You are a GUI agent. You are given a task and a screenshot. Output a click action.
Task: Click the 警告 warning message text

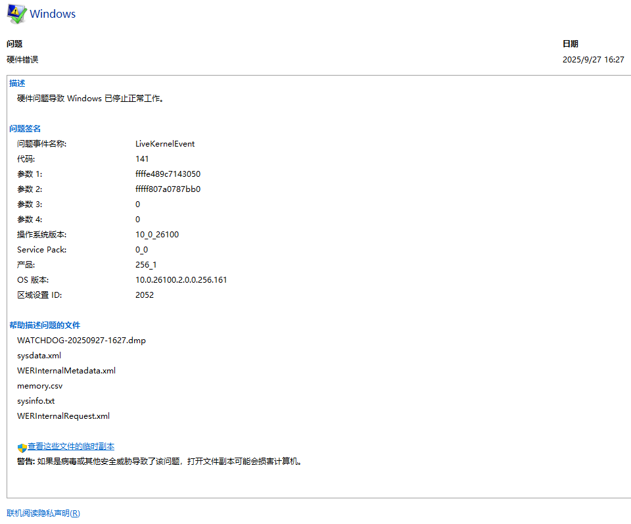[x=159, y=462]
